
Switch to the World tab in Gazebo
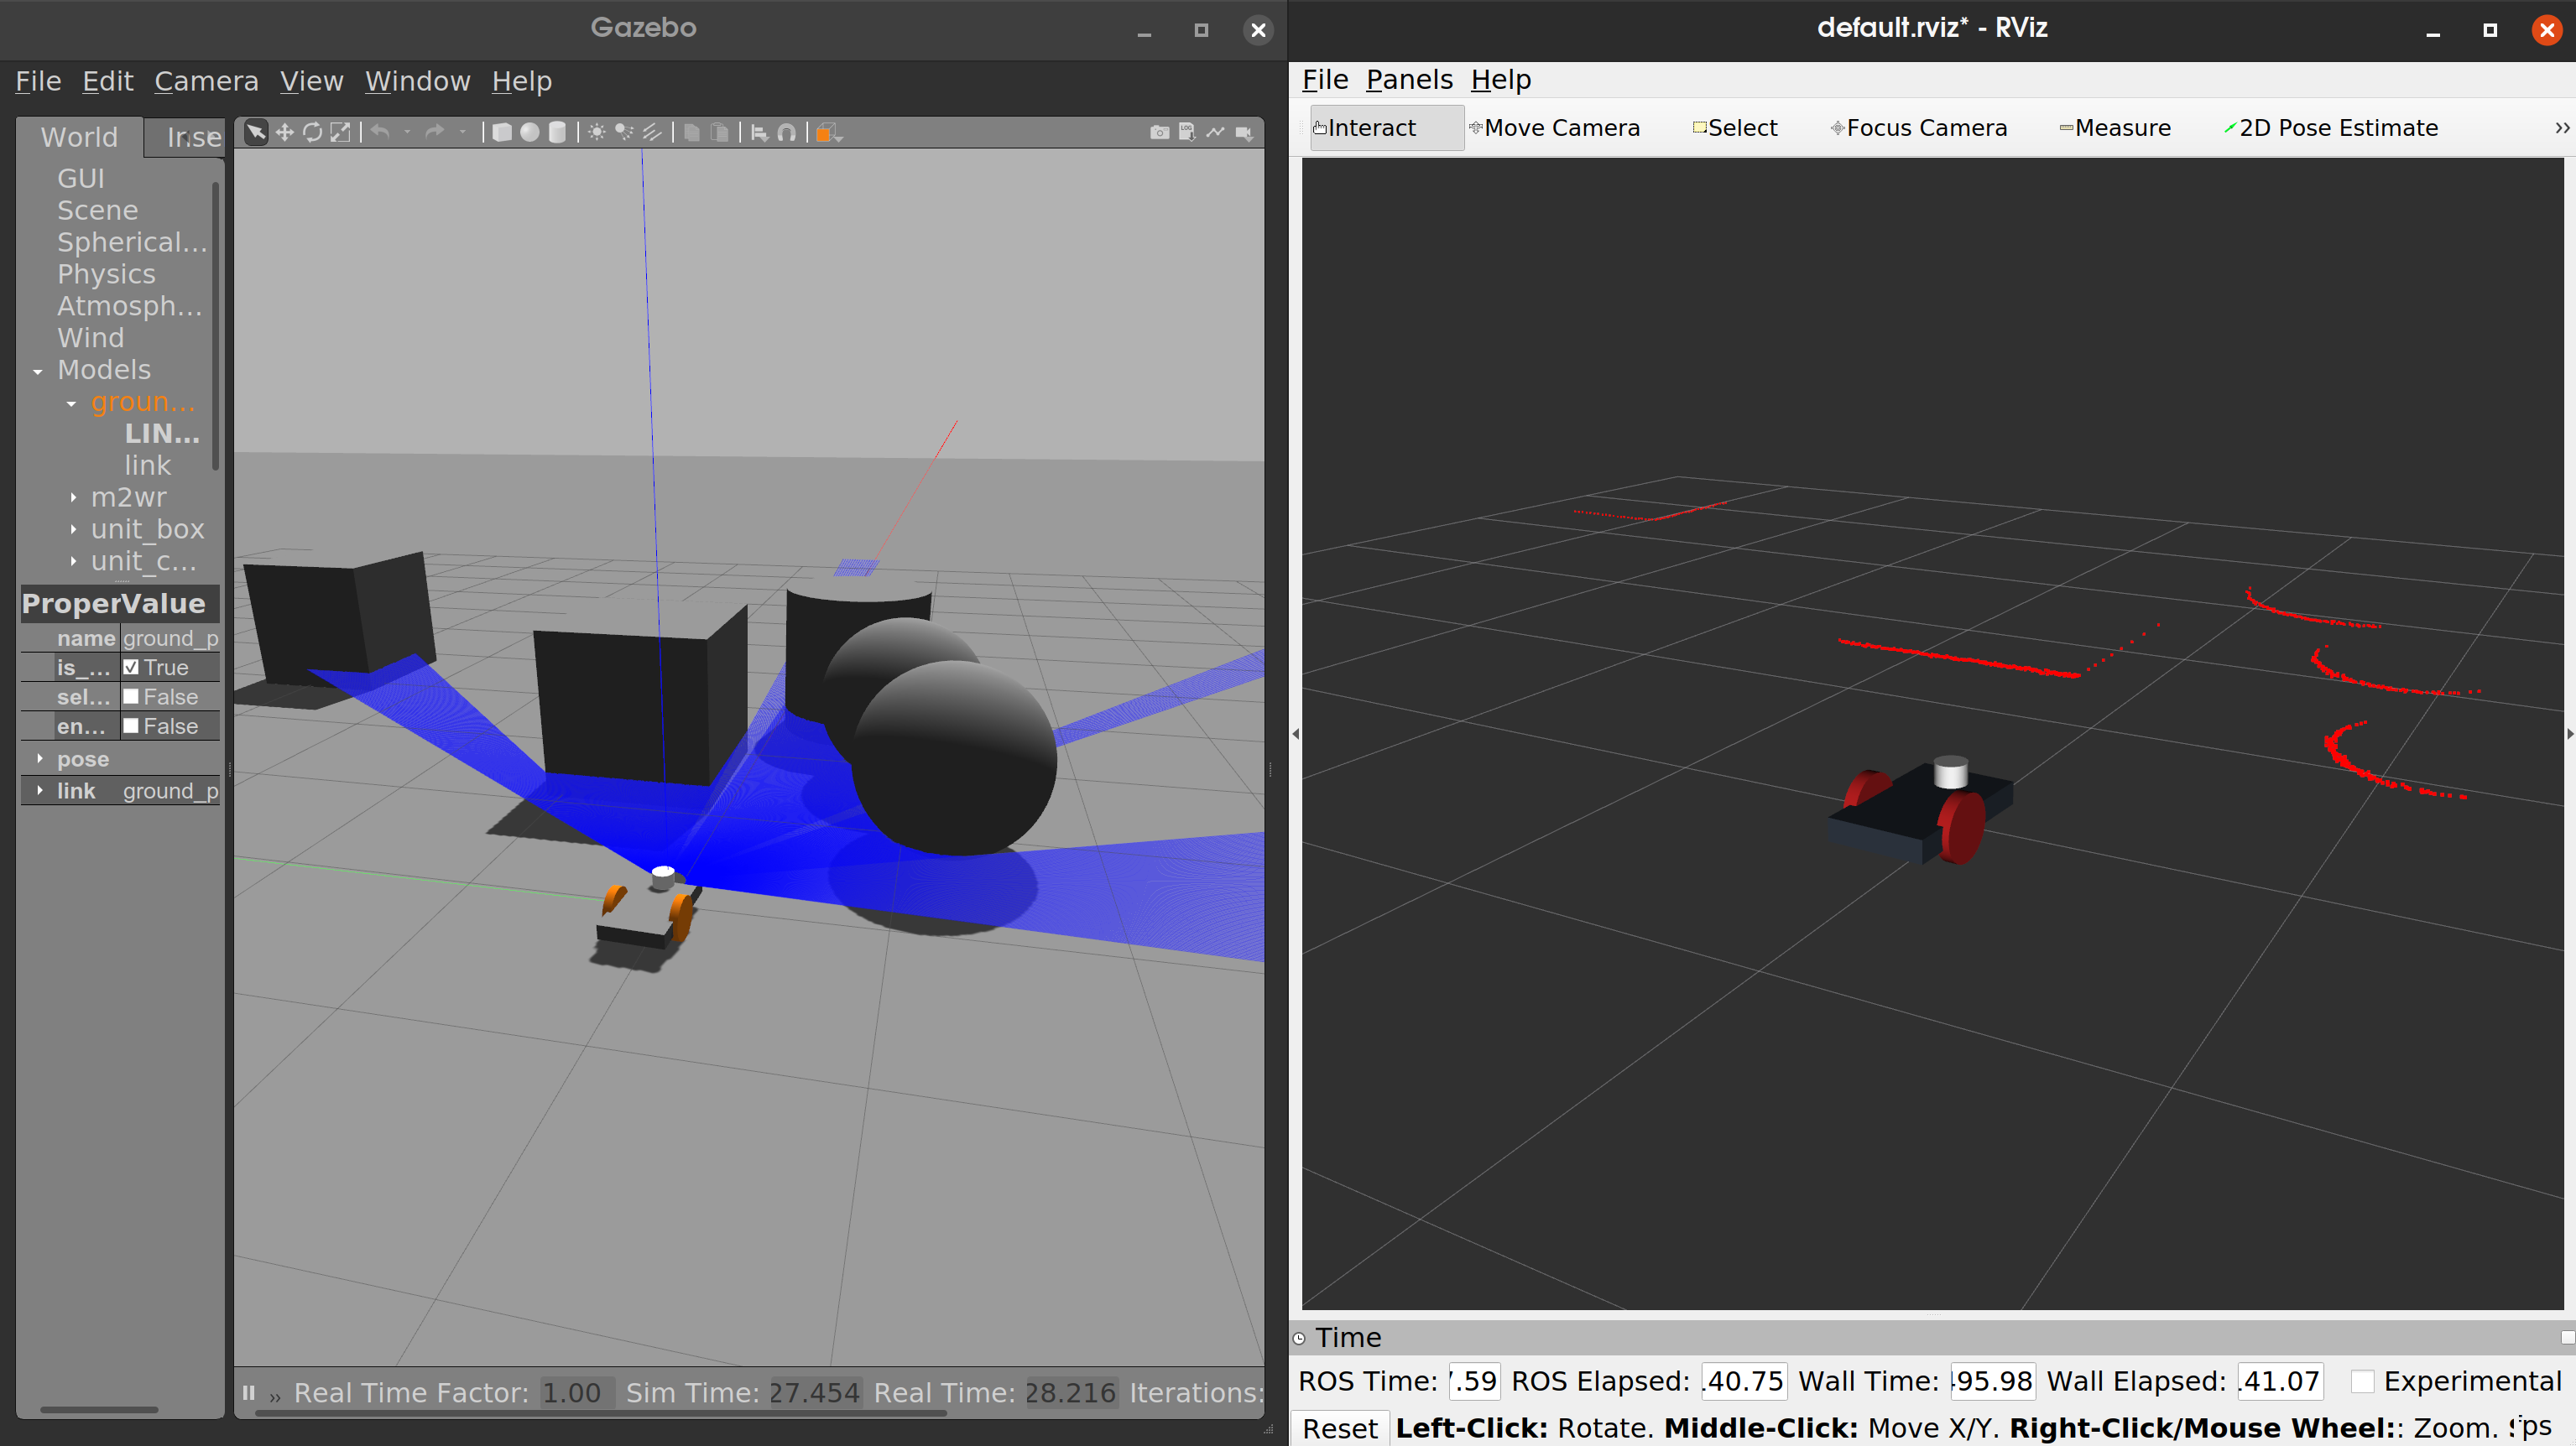point(79,137)
